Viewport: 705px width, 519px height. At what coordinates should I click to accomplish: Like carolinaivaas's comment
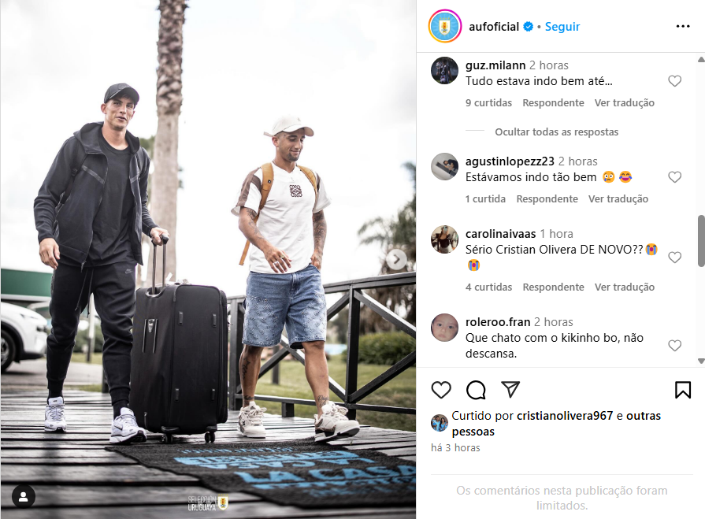[674, 258]
